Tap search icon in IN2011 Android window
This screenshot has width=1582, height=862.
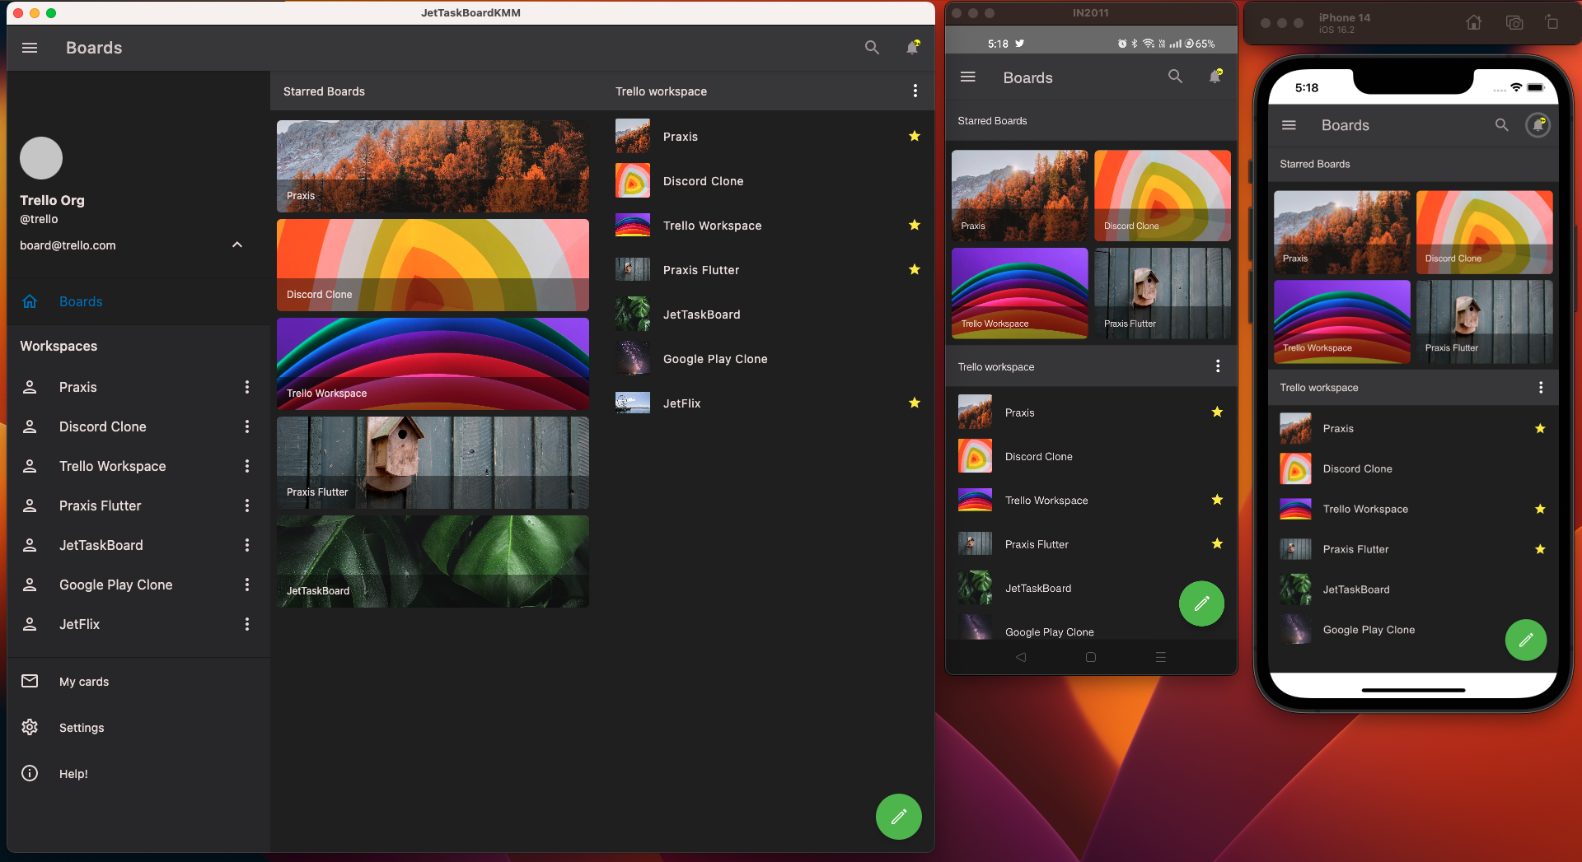1175,77
